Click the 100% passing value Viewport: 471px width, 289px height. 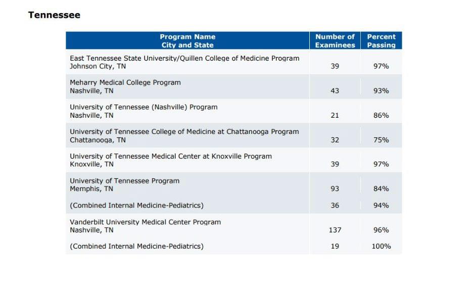click(381, 247)
